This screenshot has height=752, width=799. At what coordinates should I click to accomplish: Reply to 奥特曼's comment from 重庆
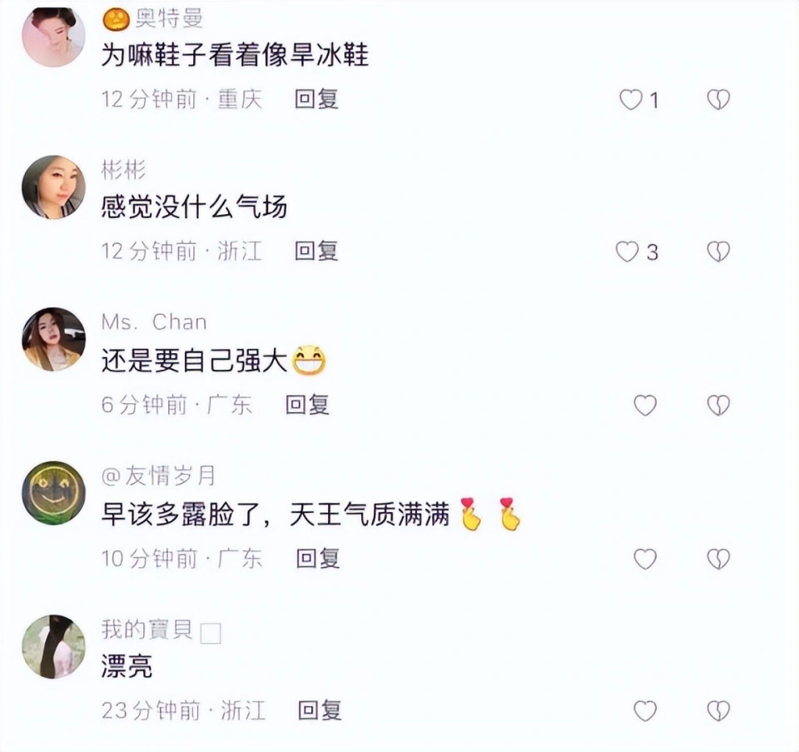tap(316, 99)
